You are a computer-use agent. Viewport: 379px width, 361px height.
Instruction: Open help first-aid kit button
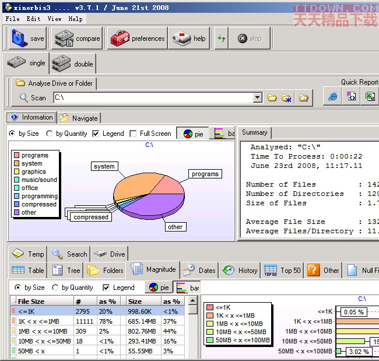(189, 38)
